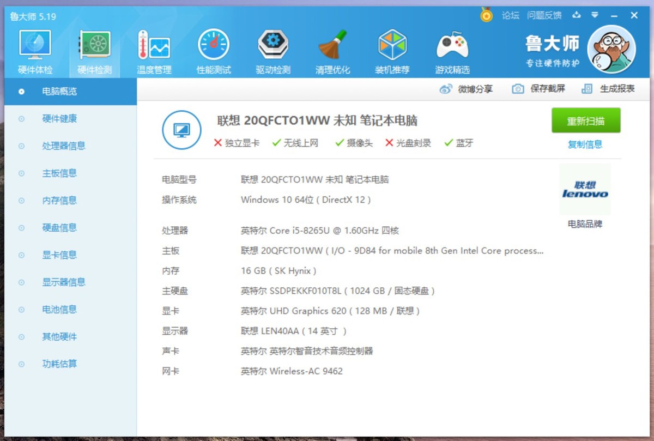Click the 蓝牙 status indicator

click(458, 143)
